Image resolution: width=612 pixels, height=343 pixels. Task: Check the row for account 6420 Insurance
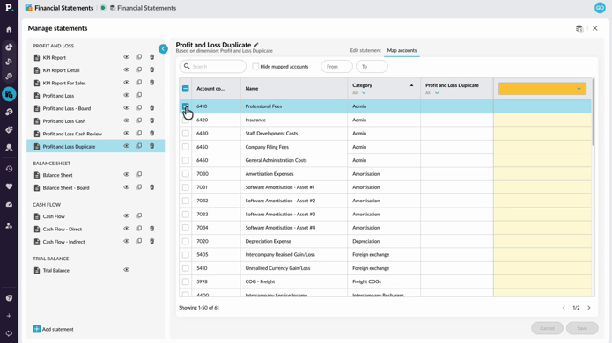(x=186, y=120)
